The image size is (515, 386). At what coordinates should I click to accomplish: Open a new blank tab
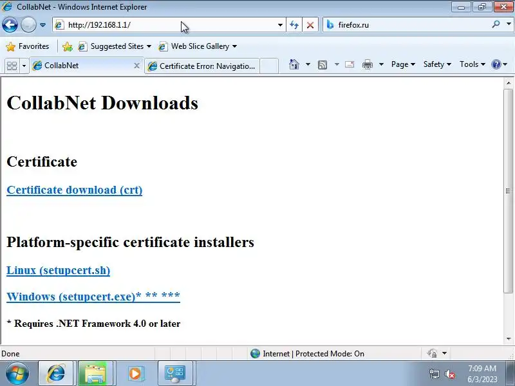269,66
